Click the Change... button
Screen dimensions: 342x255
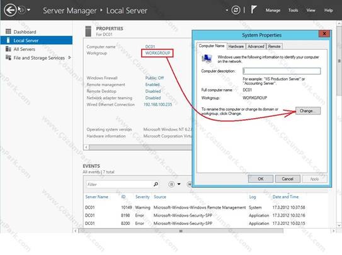tap(308, 111)
